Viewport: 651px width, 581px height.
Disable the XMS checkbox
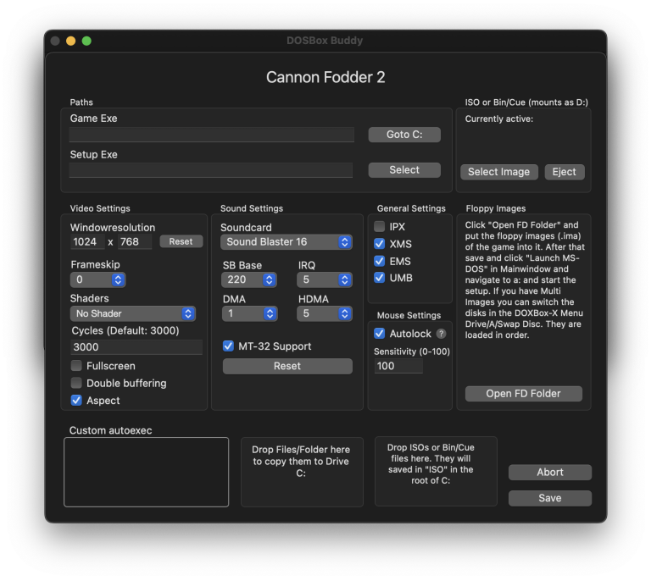coord(379,244)
